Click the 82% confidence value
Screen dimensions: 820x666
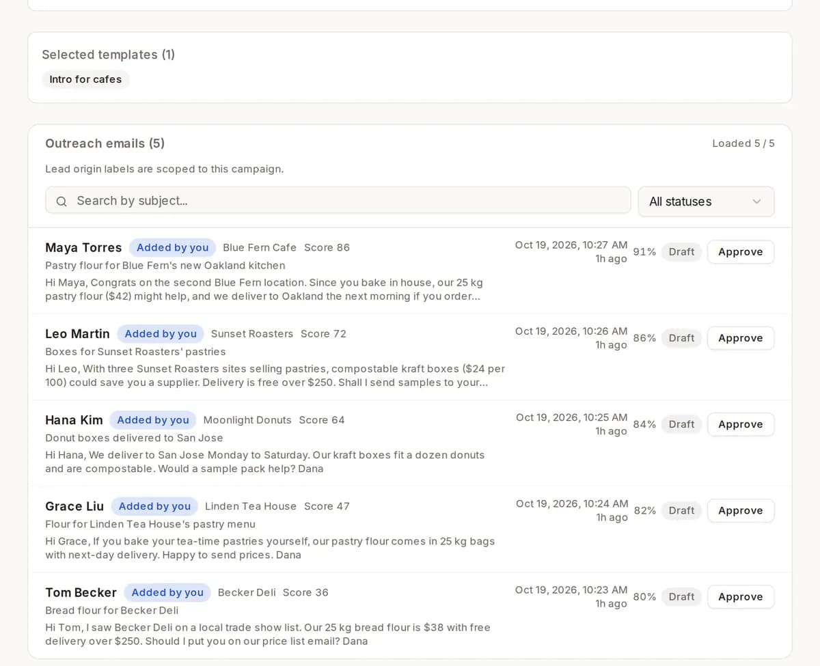pos(645,510)
